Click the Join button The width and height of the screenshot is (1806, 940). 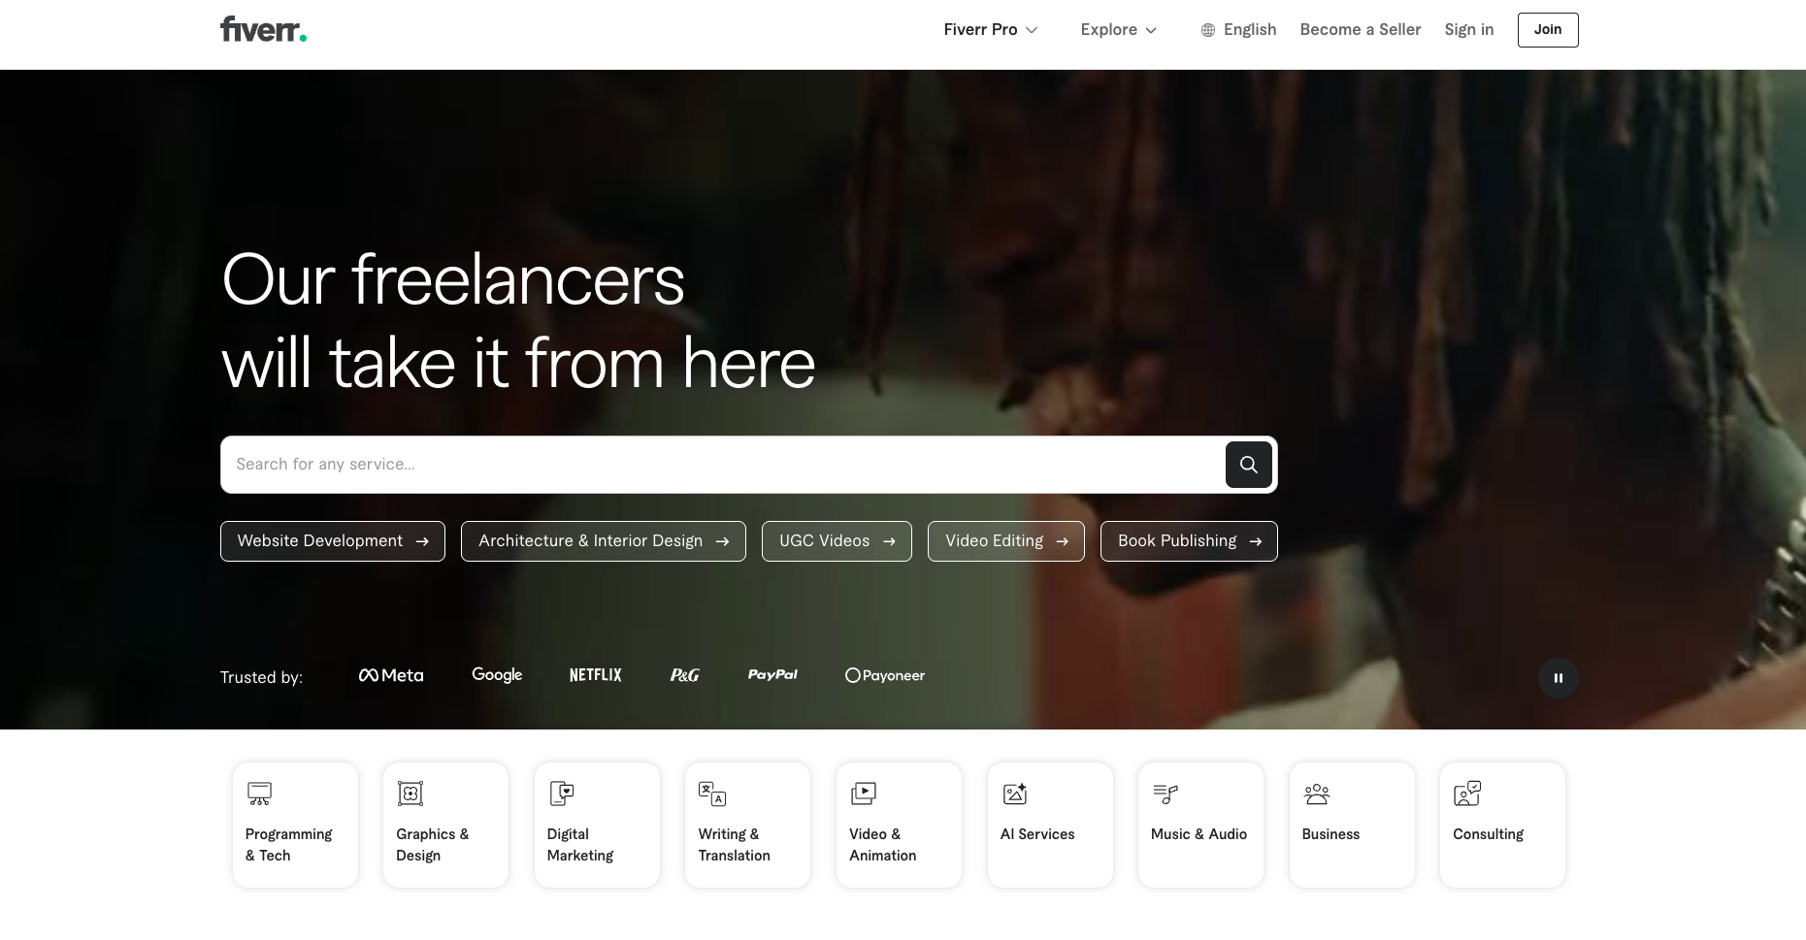pos(1547,29)
